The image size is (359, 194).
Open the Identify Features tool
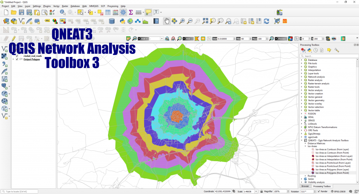[62, 12]
